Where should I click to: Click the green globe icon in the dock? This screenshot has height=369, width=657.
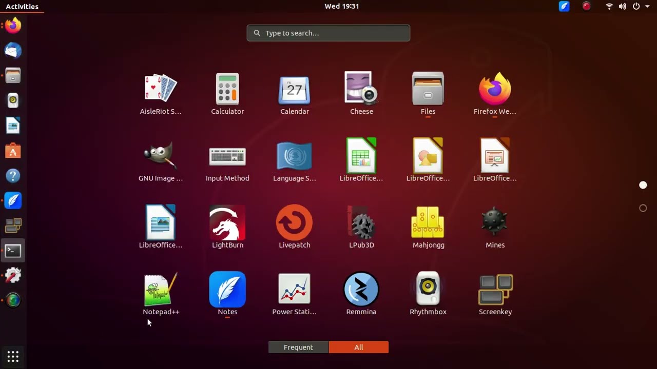click(13, 300)
